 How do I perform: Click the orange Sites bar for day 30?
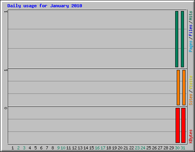[178, 87]
